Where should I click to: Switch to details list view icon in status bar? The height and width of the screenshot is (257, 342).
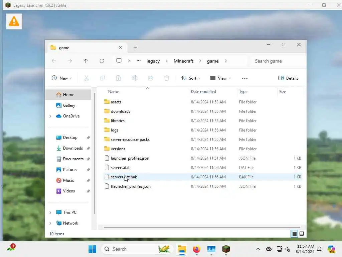tap(294, 234)
